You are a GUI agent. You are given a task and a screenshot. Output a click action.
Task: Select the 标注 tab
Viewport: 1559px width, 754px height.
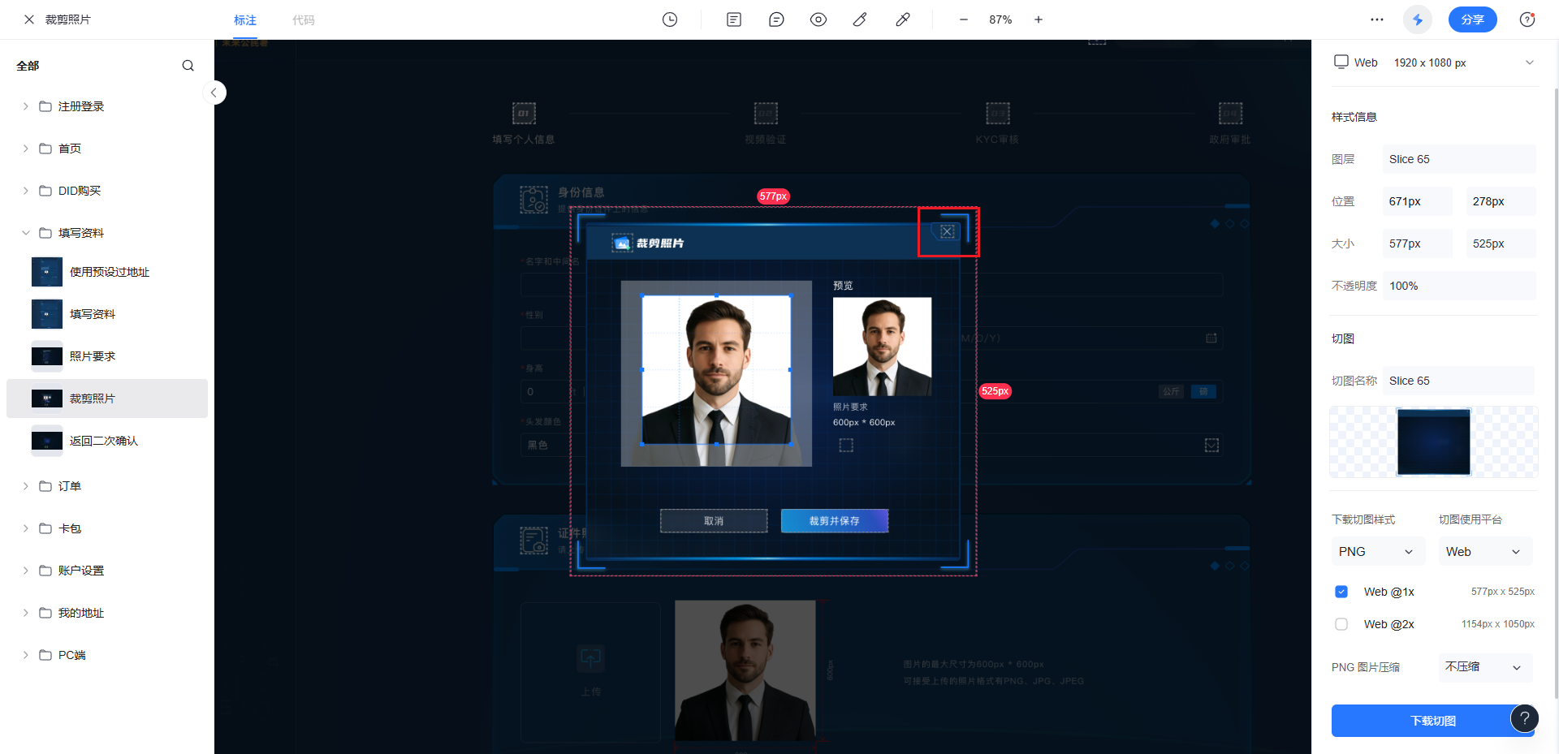click(x=245, y=20)
